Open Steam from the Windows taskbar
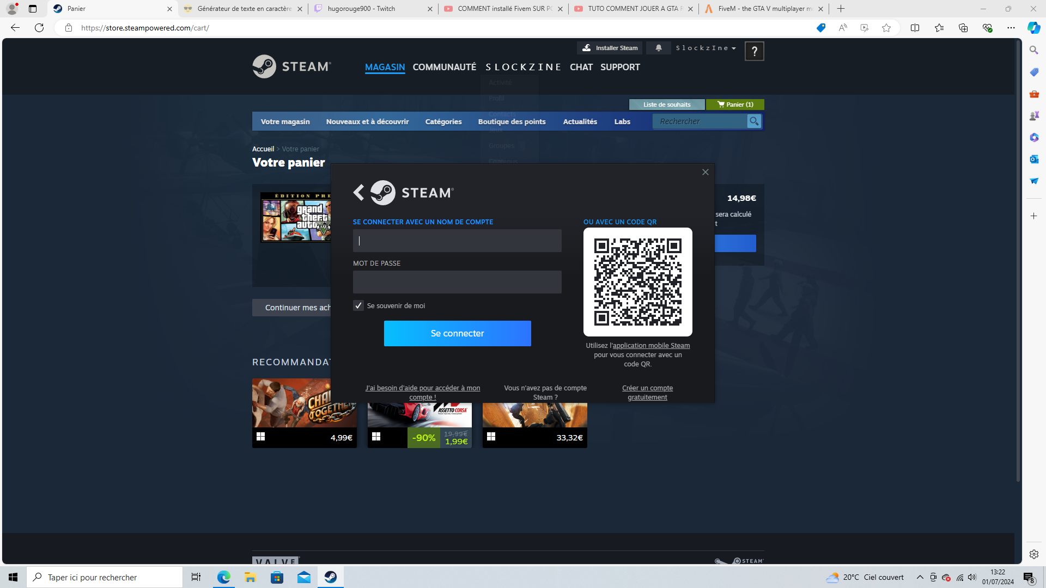 click(331, 577)
